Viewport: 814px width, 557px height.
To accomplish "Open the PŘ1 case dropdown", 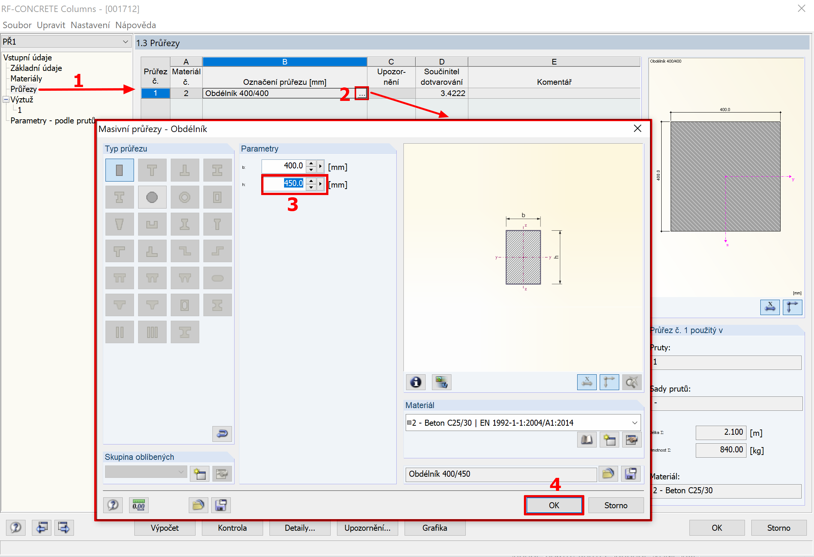I will pos(126,42).
